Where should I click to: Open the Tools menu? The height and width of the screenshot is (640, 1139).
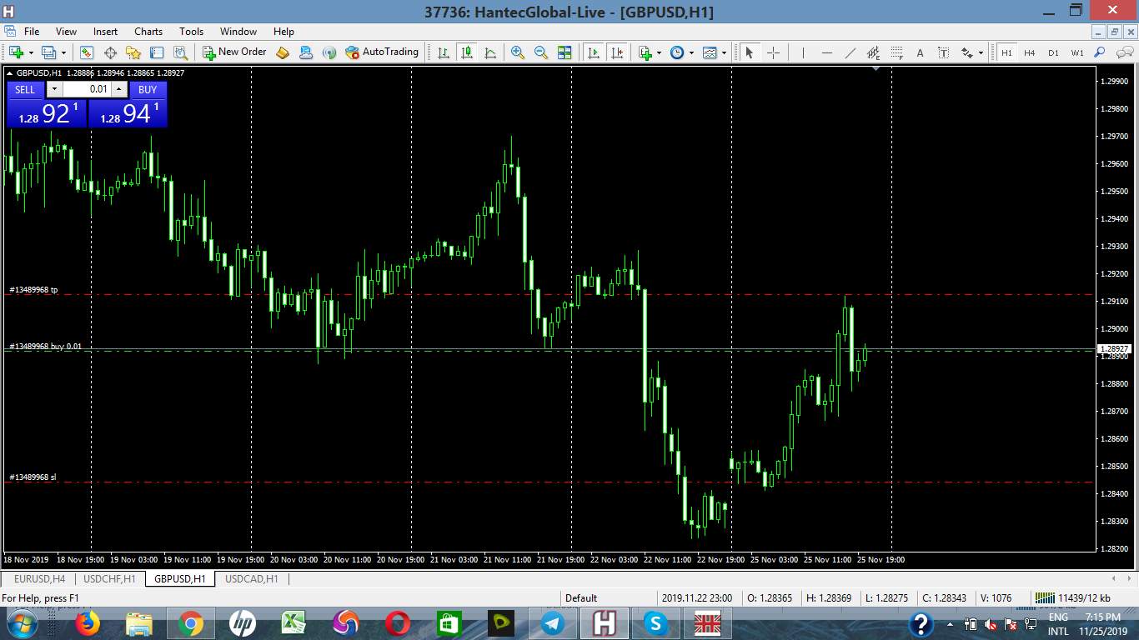191,32
